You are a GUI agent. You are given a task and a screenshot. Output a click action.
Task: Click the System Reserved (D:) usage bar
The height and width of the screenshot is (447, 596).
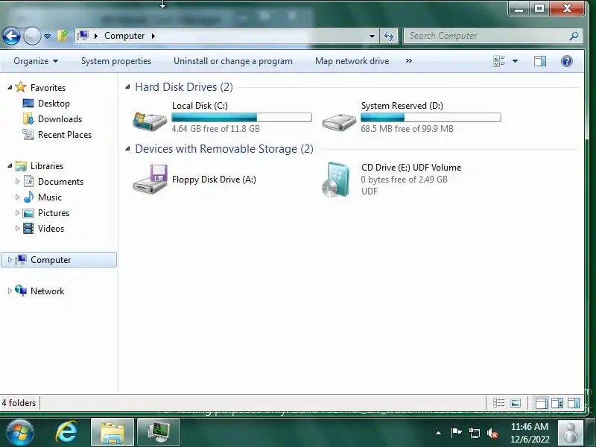(x=431, y=118)
